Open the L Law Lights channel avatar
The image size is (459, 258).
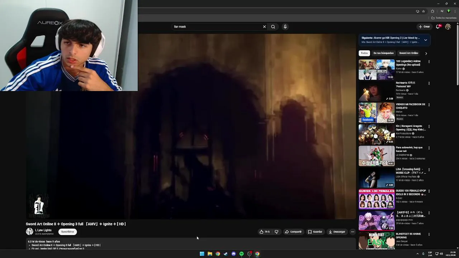29,232
